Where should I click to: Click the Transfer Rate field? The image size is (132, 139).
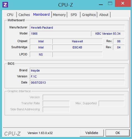tap(56, 103)
